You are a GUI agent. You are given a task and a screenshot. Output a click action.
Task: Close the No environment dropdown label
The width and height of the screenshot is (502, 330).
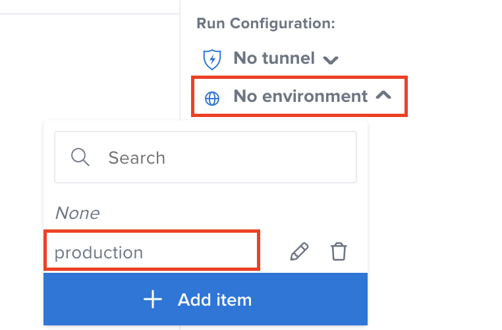click(x=300, y=97)
